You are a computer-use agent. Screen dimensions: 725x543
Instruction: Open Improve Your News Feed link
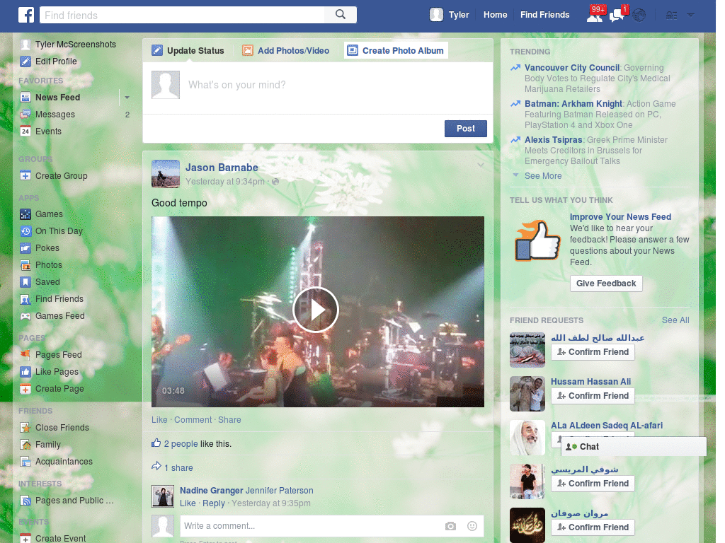pyautogui.click(x=620, y=217)
